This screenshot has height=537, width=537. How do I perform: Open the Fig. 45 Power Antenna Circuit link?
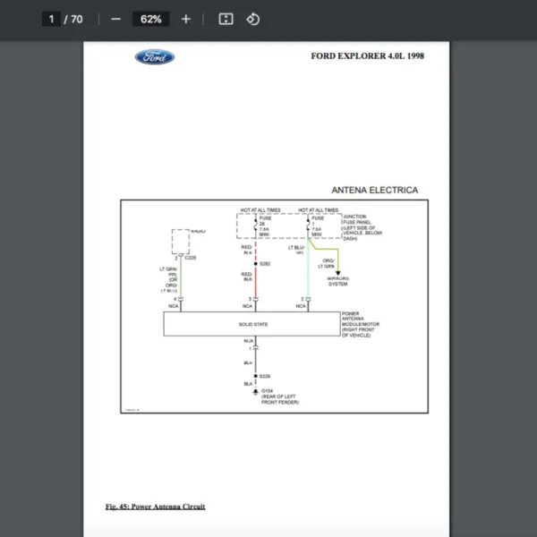coord(155,507)
